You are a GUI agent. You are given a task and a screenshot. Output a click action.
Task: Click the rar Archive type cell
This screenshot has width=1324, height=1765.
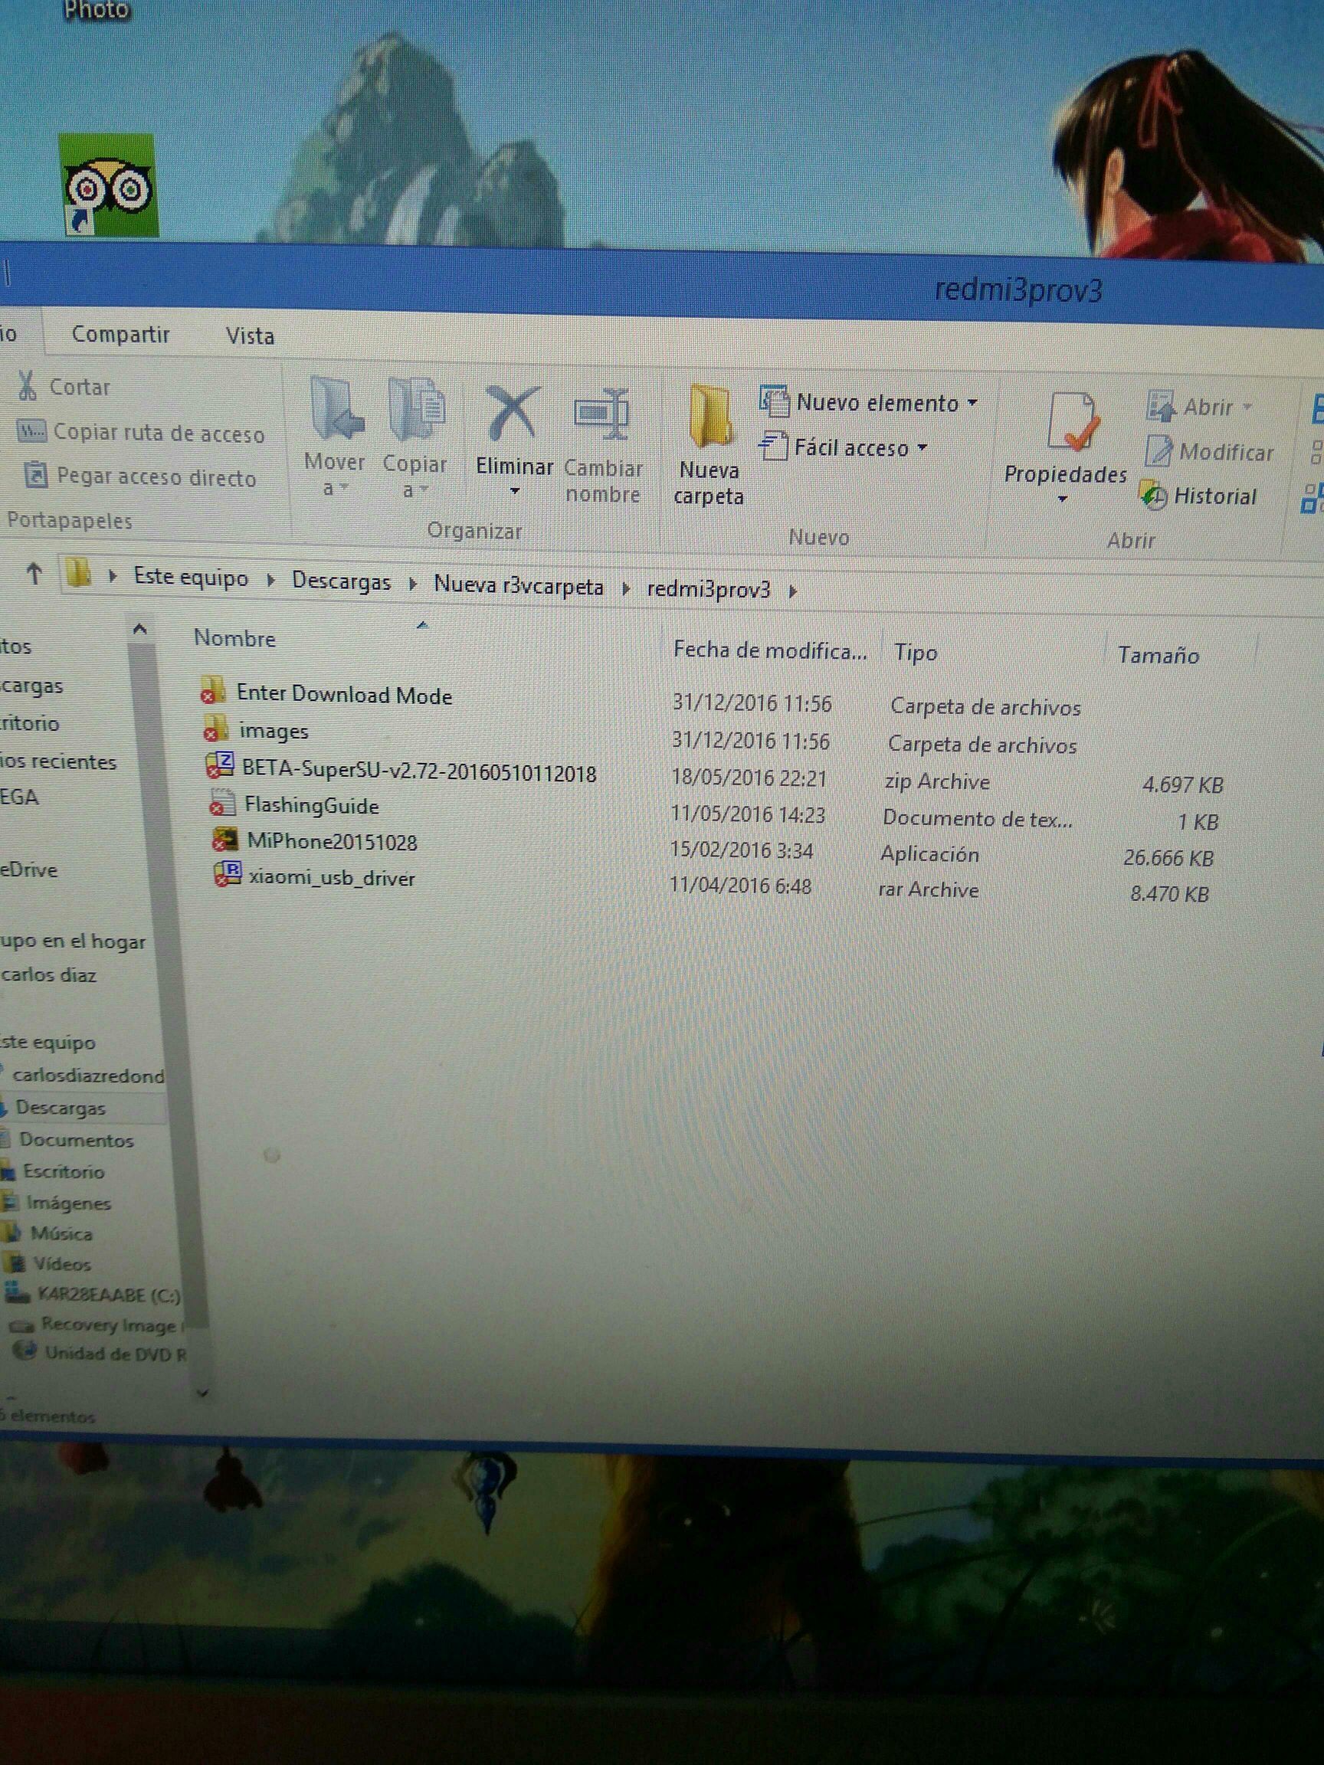pos(928,889)
